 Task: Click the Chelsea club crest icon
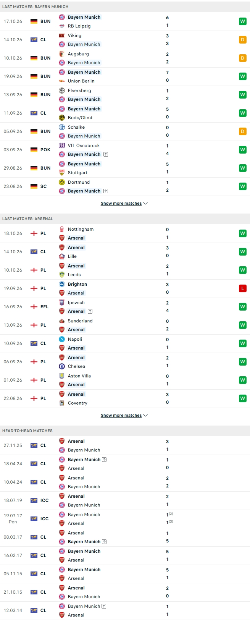pyautogui.click(x=62, y=366)
